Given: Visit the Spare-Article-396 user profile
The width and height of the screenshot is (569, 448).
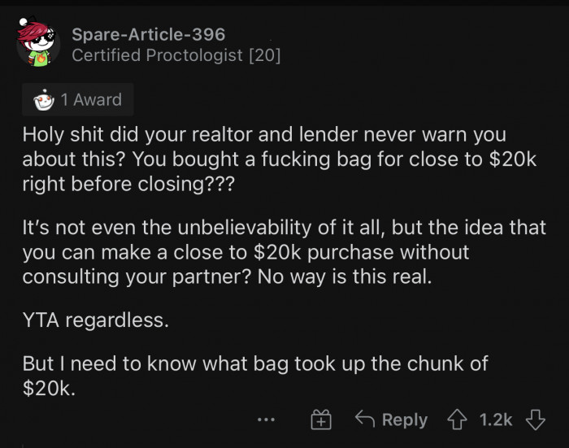Looking at the screenshot, I should [148, 34].
